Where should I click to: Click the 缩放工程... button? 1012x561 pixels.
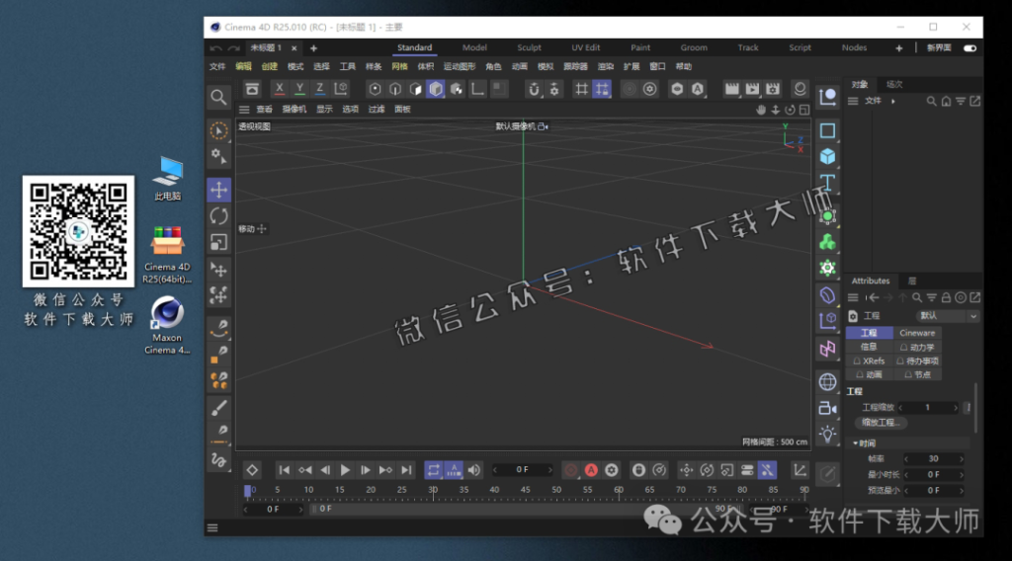[x=881, y=423]
